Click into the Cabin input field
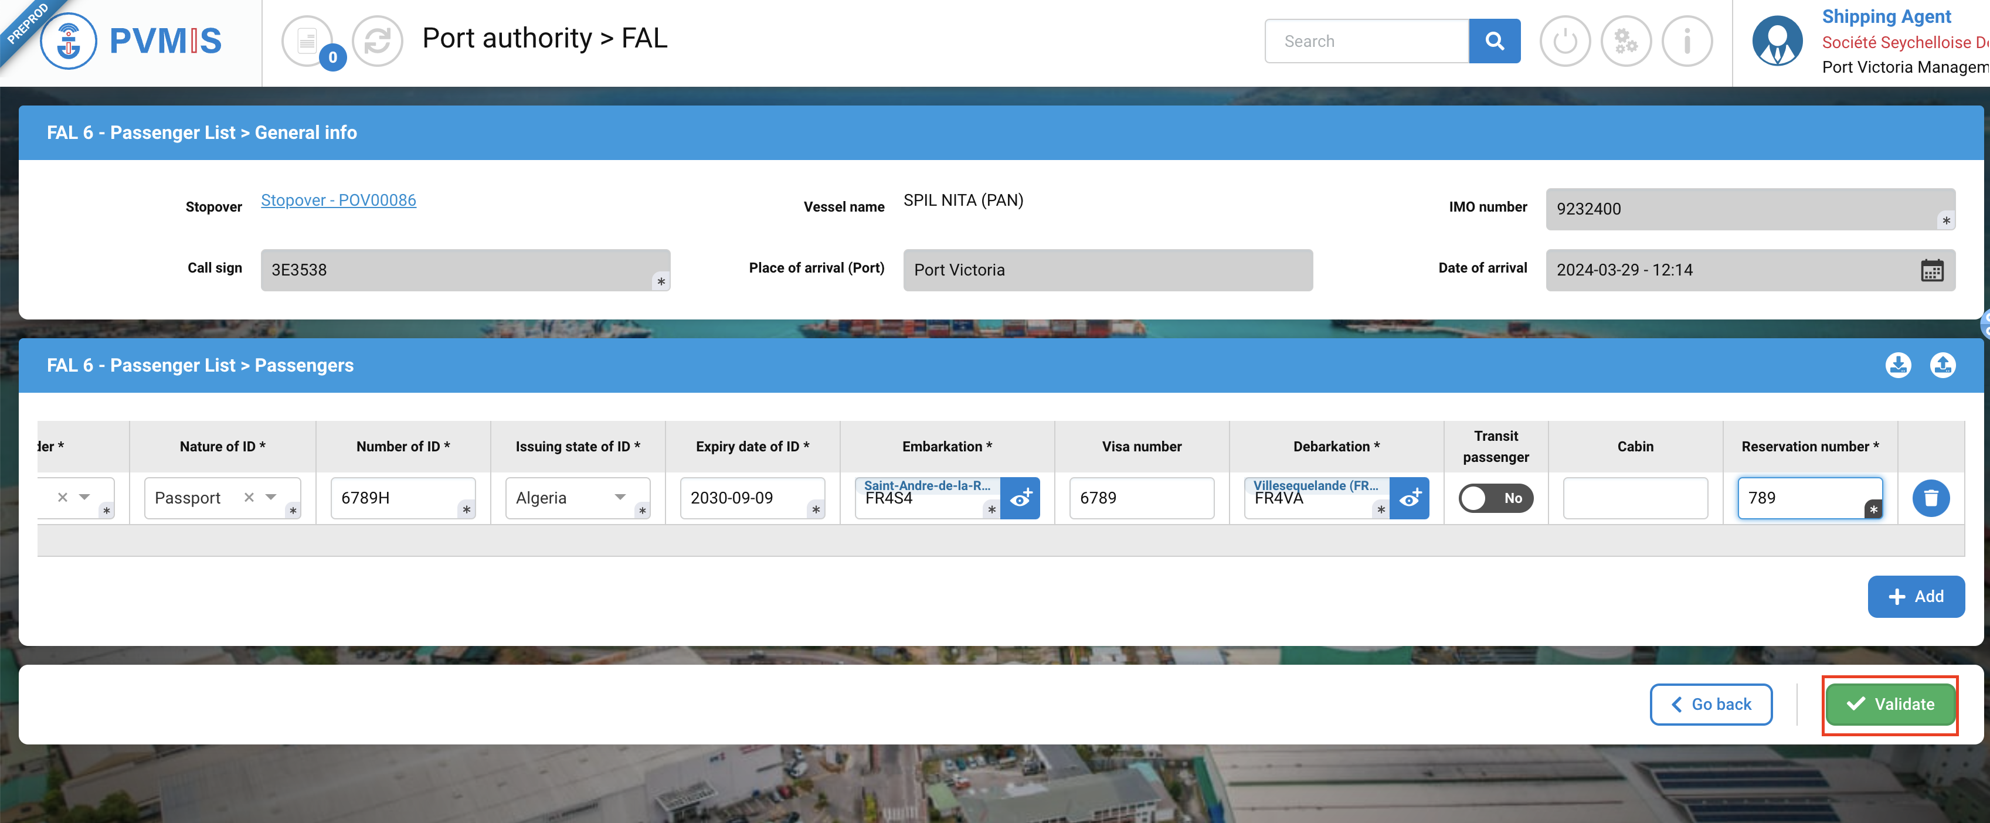This screenshot has width=1990, height=823. (1635, 498)
